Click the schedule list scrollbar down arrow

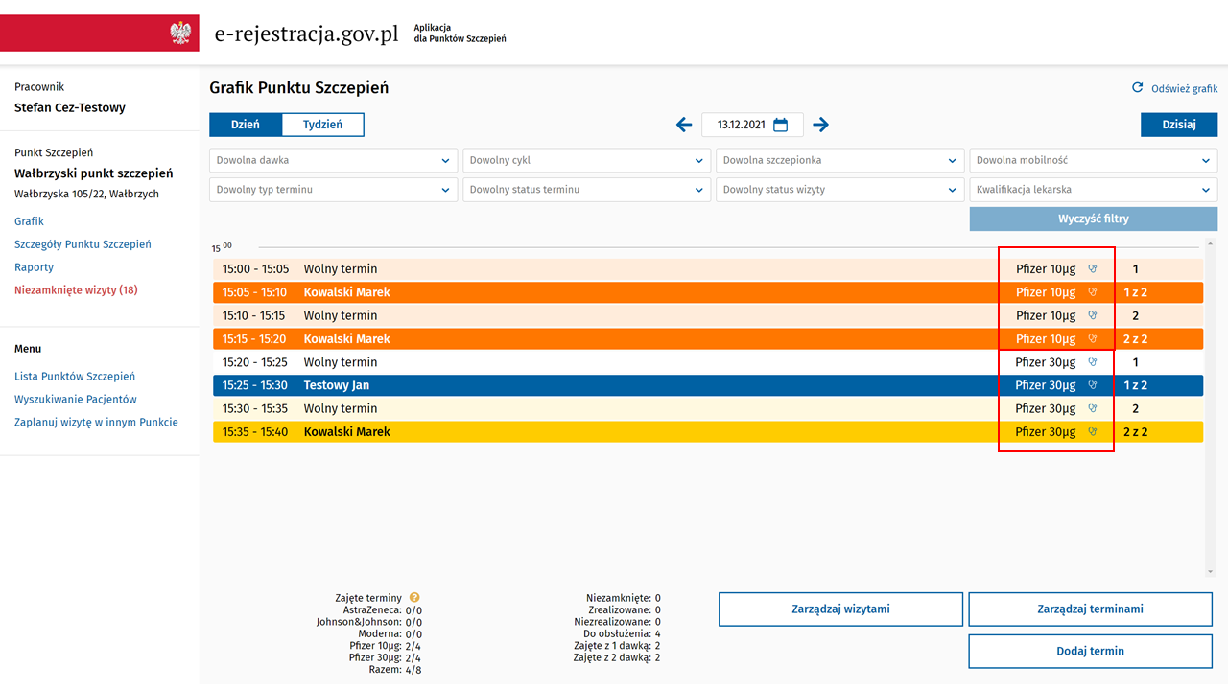[1210, 572]
